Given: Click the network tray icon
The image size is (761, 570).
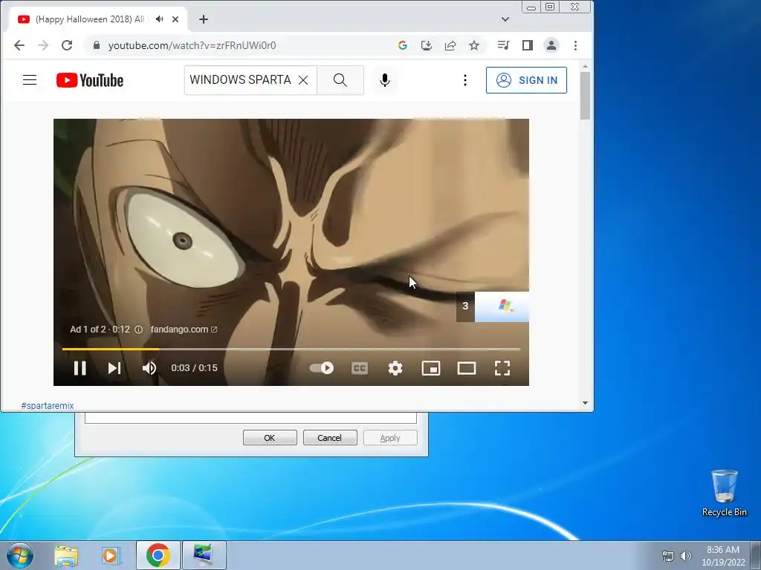Looking at the screenshot, I should tap(668, 556).
